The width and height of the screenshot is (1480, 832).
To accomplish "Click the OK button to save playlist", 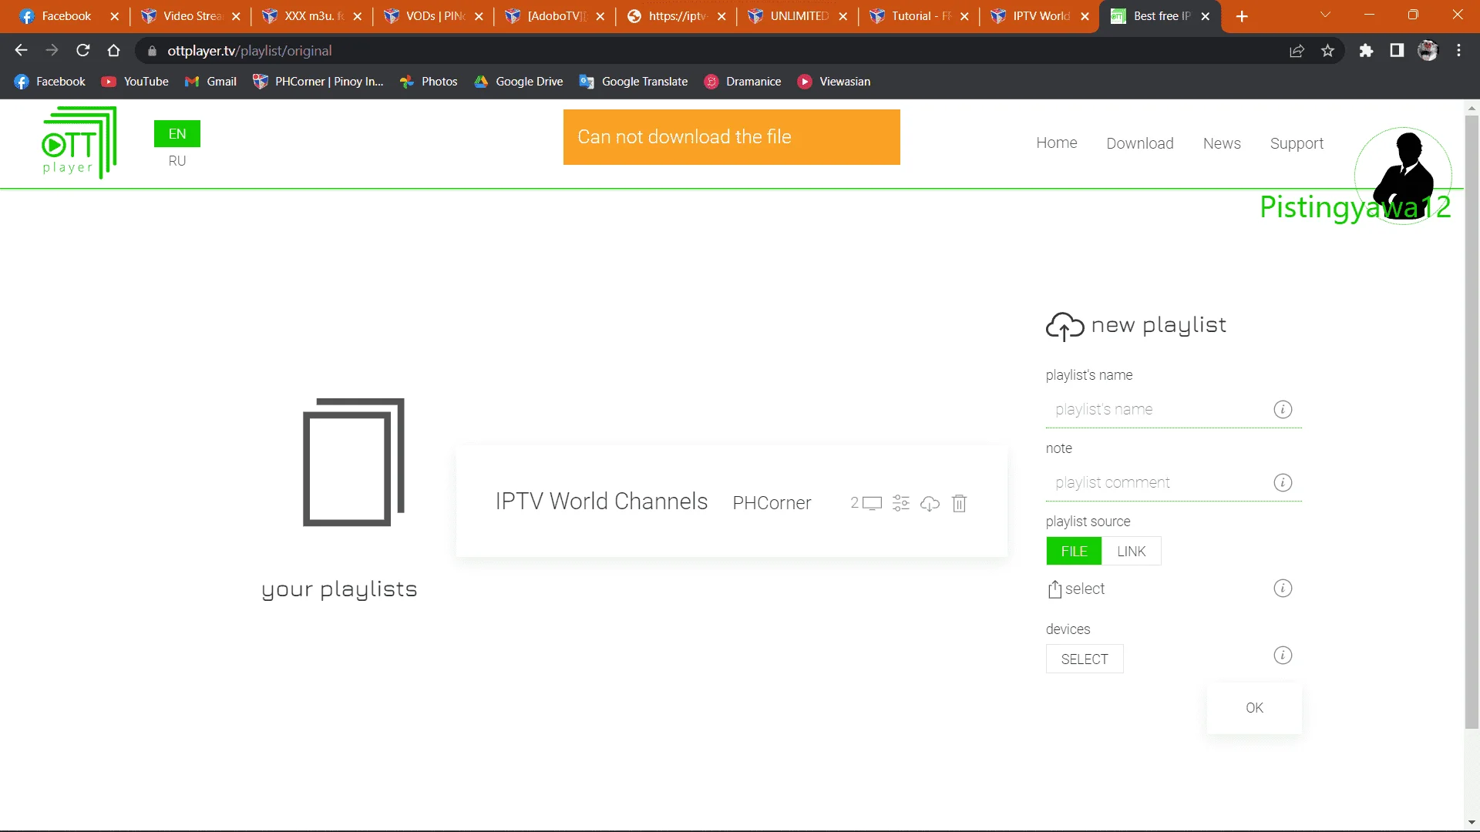I will coord(1254,708).
